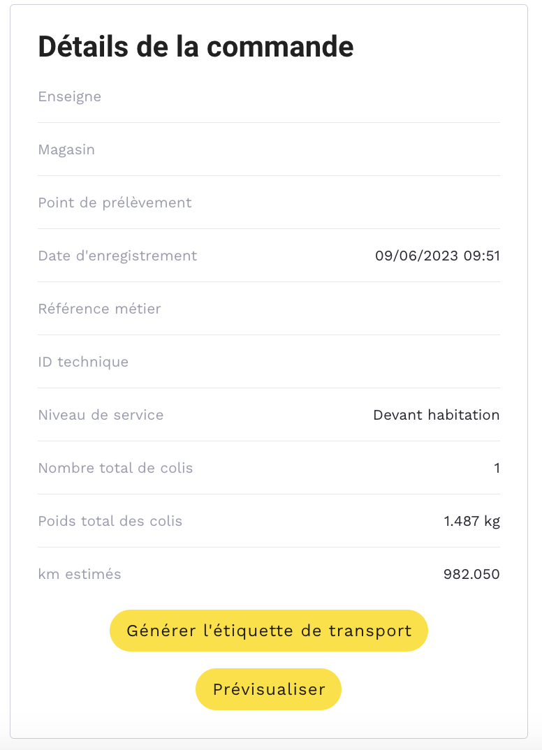The height and width of the screenshot is (750, 542).
Task: Select the Niveau de service label
Action: click(x=101, y=415)
